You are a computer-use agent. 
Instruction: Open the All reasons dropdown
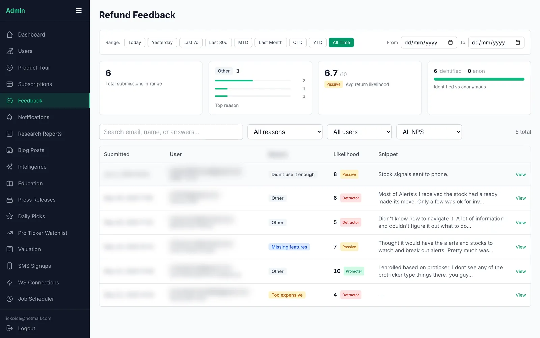285,132
